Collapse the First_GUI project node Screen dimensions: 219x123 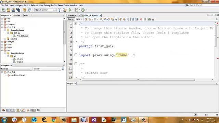click(2, 27)
